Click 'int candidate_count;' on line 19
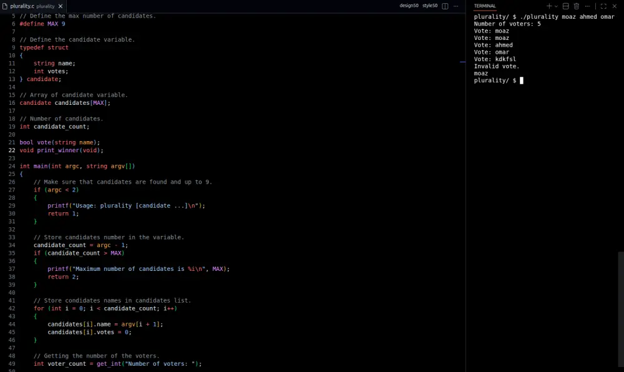 pyautogui.click(x=54, y=127)
